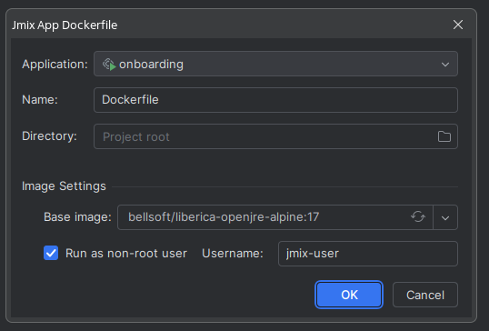
Task: Click the Cancel button
Action: coord(425,295)
